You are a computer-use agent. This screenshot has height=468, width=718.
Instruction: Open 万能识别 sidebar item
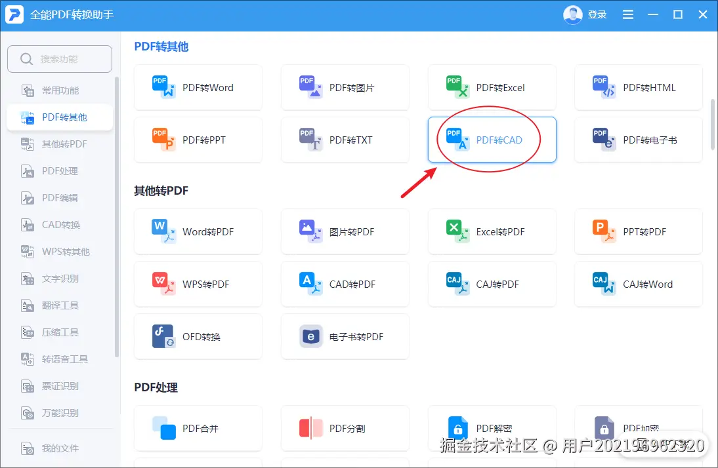coord(60,413)
